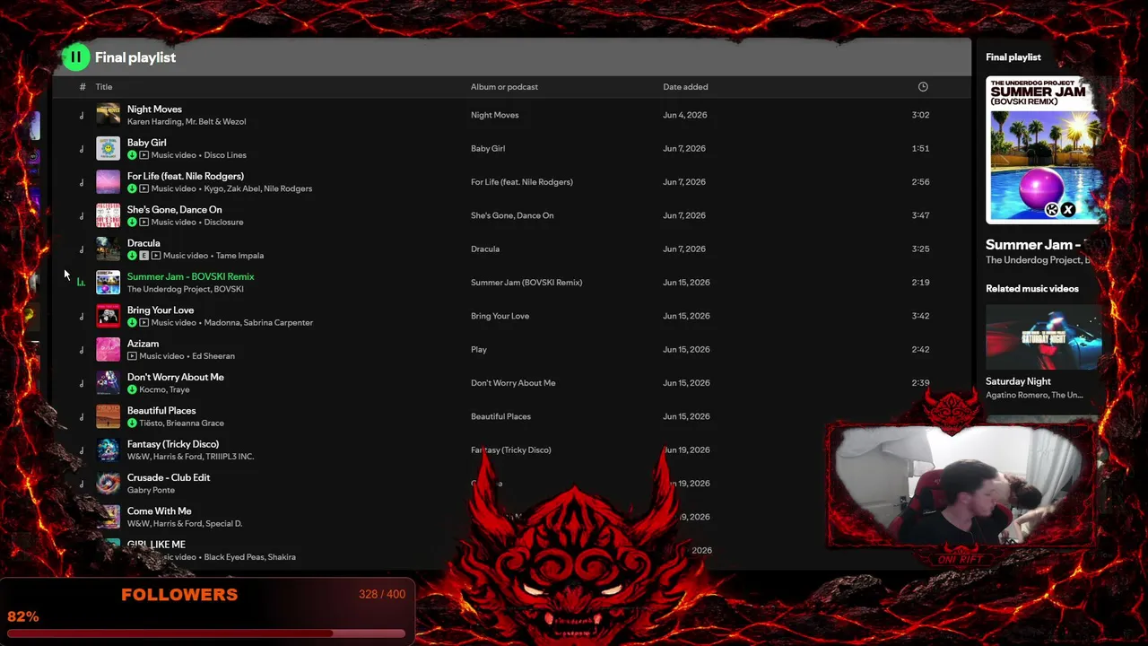Open the Night Moves track title

click(x=154, y=109)
